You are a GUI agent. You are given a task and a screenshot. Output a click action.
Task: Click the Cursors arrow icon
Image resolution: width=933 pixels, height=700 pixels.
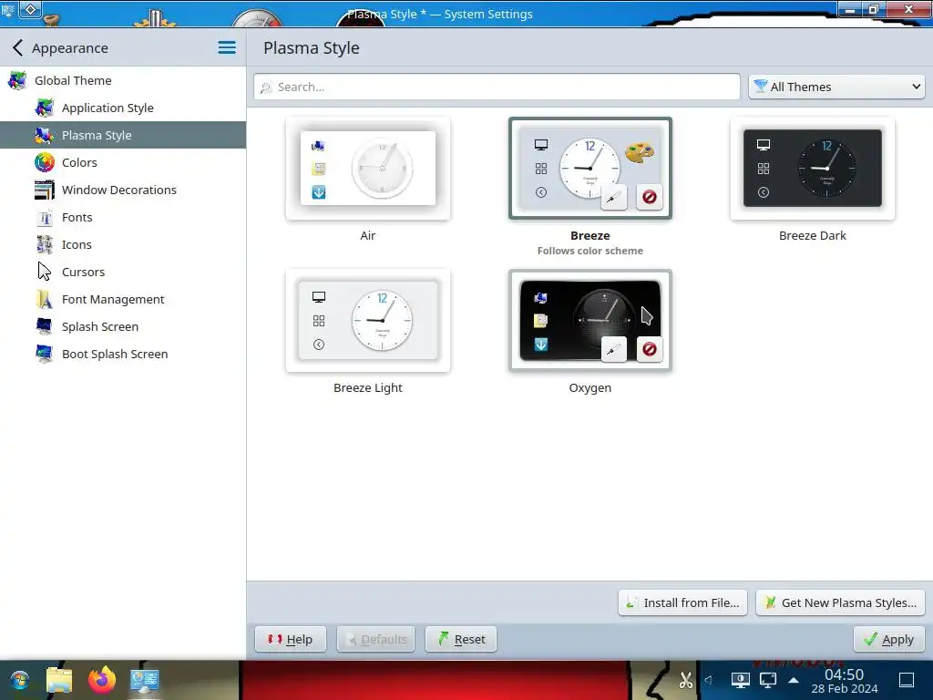tap(44, 272)
